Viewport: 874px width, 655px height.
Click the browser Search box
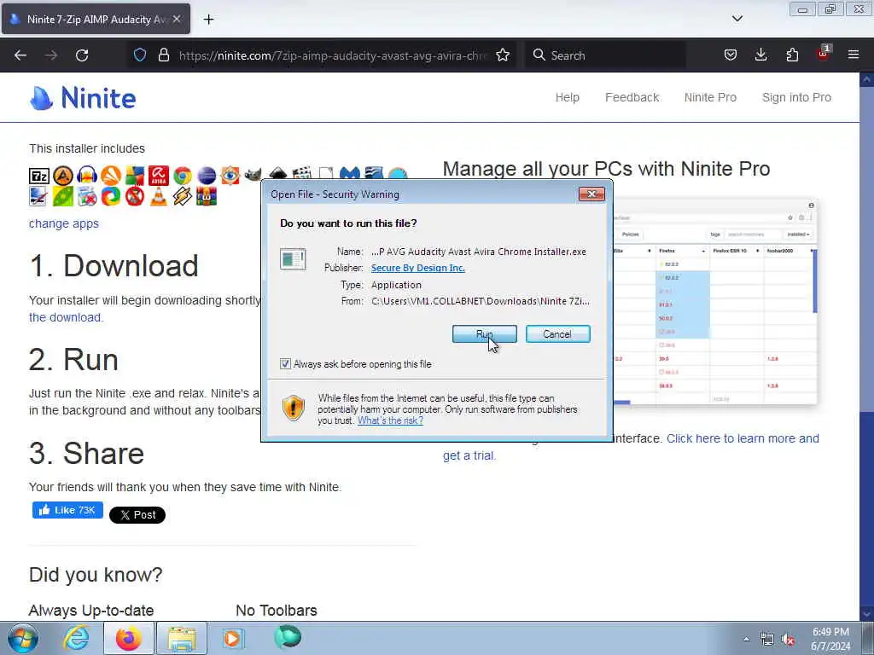(x=605, y=55)
